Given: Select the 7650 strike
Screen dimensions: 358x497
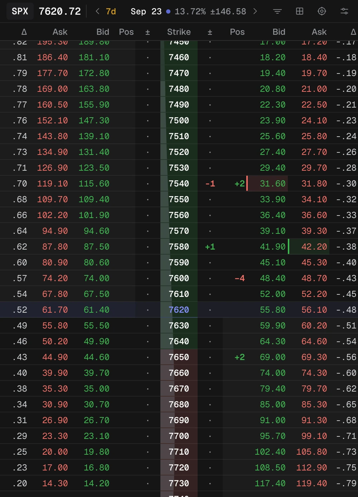Looking at the screenshot, I should tap(179, 357).
